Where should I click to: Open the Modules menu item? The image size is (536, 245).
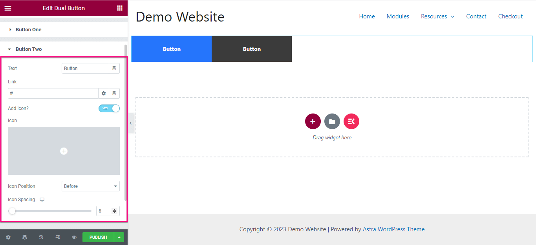tap(398, 16)
